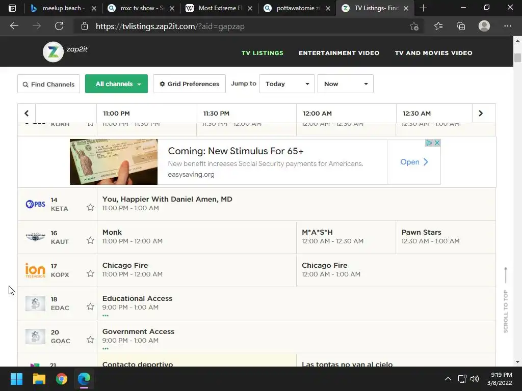Open the ion Television channel logo

35,270
